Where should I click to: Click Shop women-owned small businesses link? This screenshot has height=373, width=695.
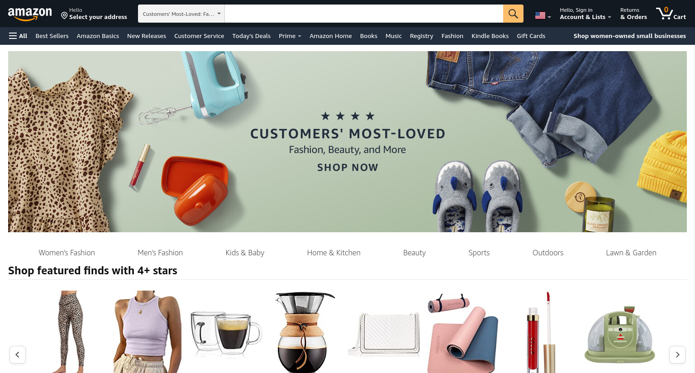(629, 36)
